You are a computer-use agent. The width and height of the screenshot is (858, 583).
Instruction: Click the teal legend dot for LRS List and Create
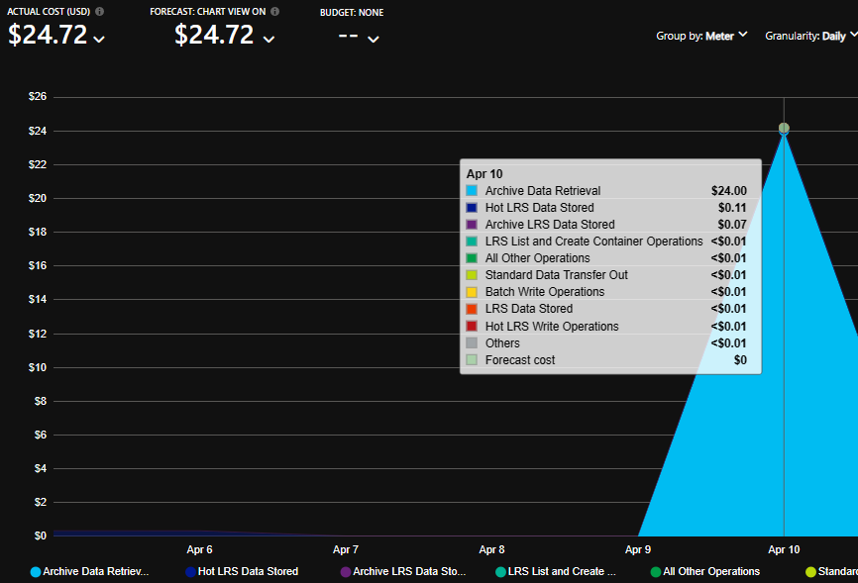501,572
